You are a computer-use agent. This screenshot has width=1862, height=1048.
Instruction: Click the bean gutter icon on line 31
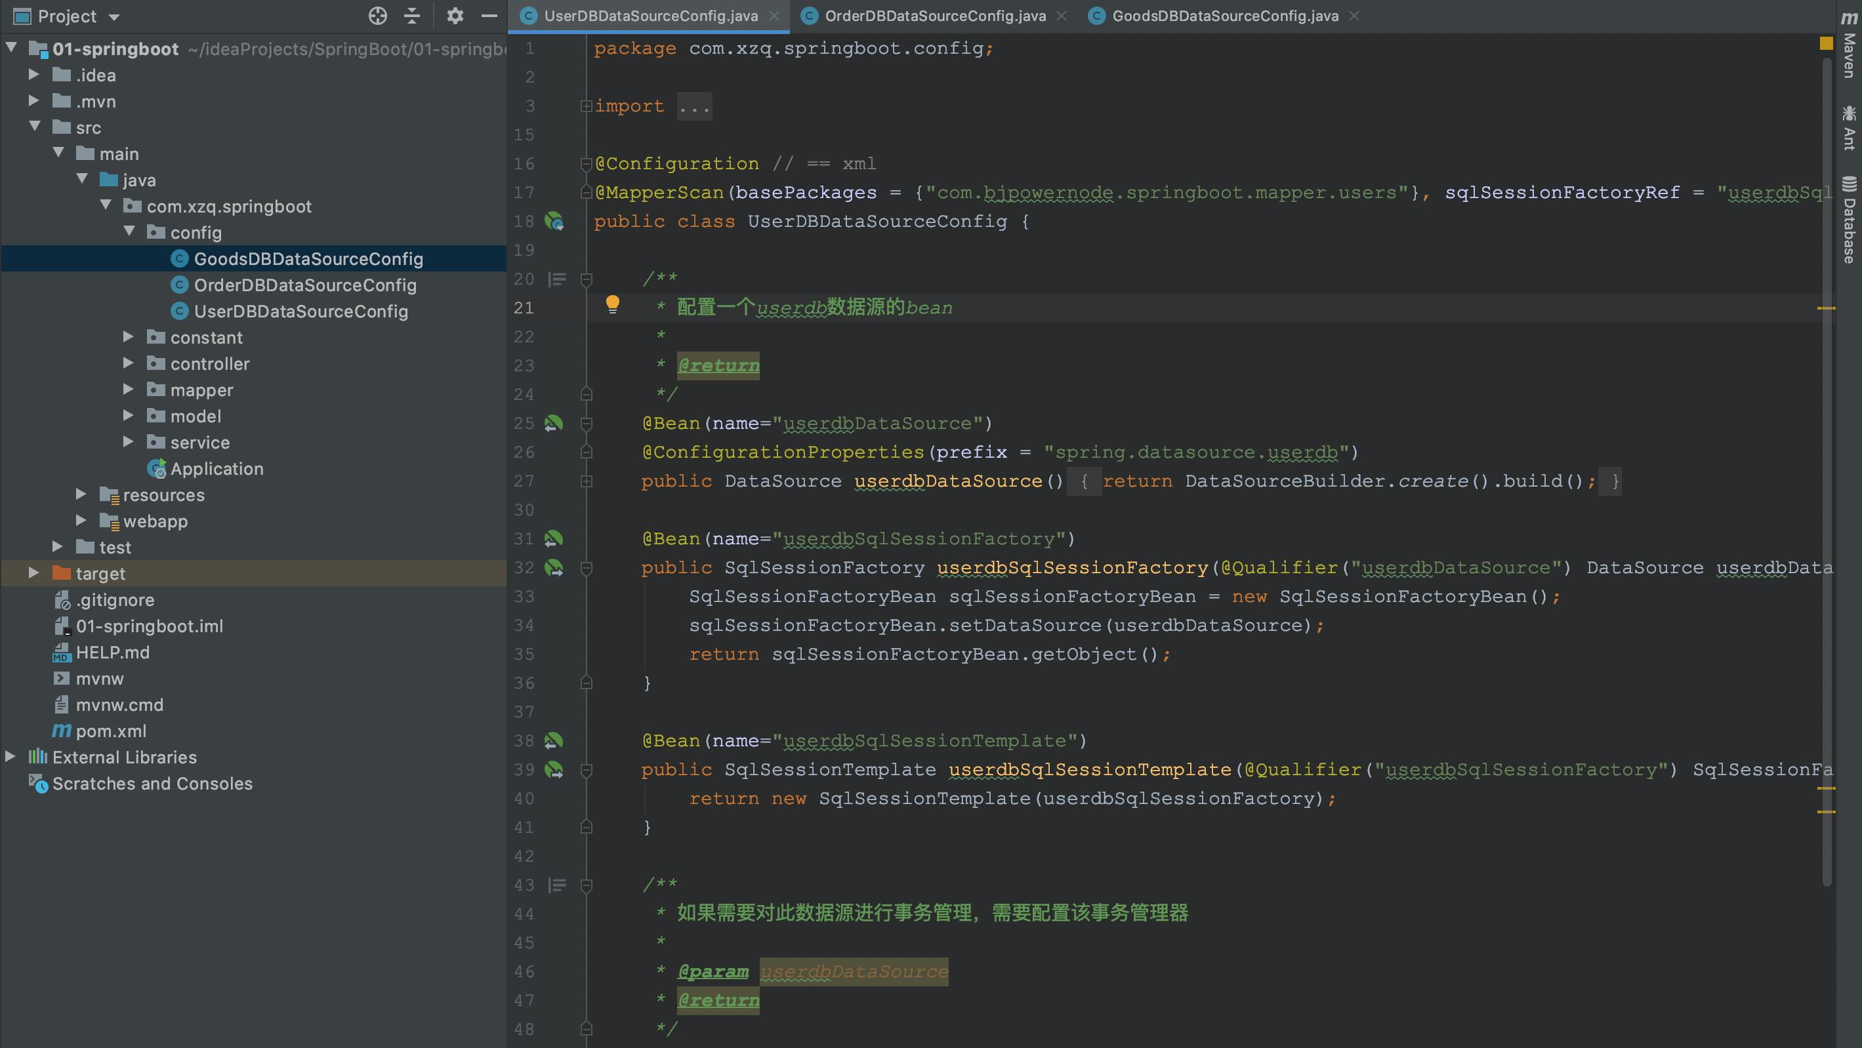click(x=554, y=539)
